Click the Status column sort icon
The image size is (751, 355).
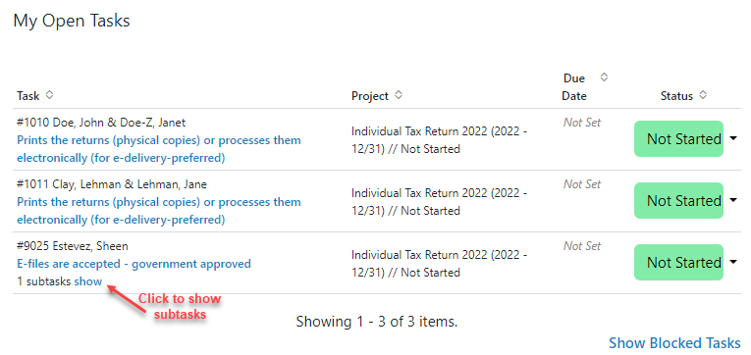tap(703, 95)
